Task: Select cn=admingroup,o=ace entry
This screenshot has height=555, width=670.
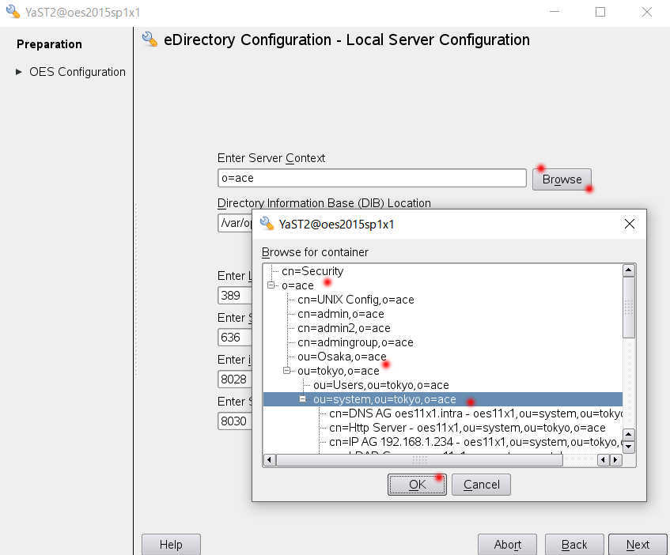Action: click(x=355, y=342)
